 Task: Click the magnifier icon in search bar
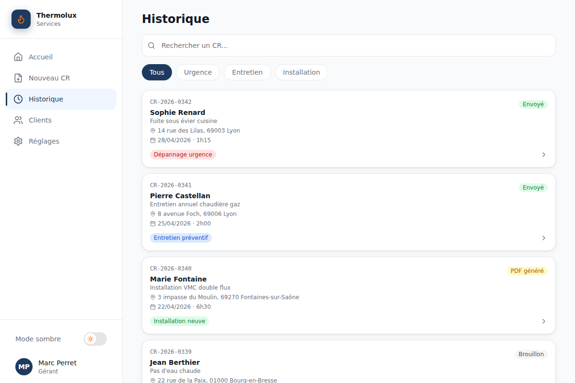[151, 45]
